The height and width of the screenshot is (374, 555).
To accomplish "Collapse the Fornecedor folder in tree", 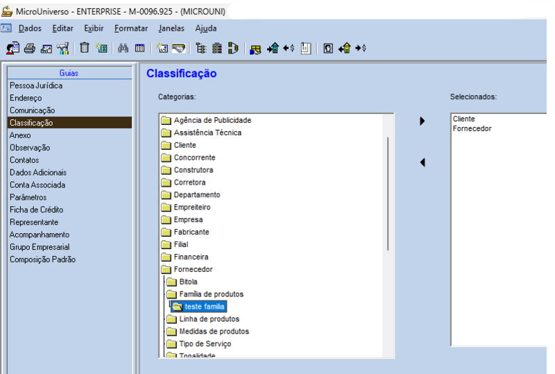I will point(166,269).
